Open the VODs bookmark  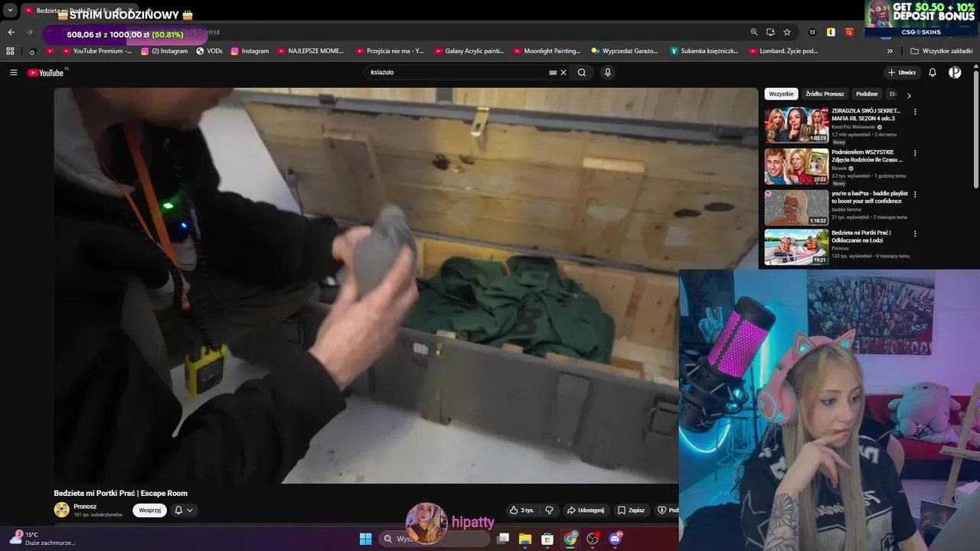click(209, 51)
